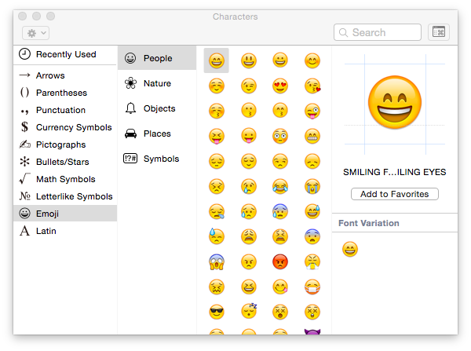The height and width of the screenshot is (351, 471).
Task: Click the emoji under Font Variation
Action: pos(349,250)
